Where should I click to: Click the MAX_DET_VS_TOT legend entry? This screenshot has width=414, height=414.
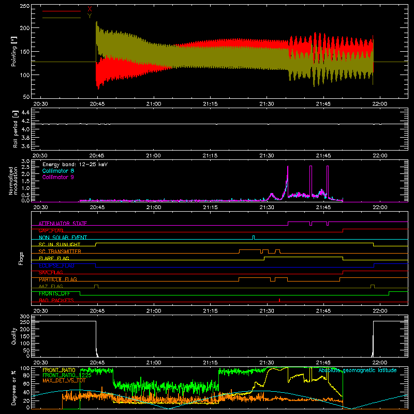click(x=64, y=380)
